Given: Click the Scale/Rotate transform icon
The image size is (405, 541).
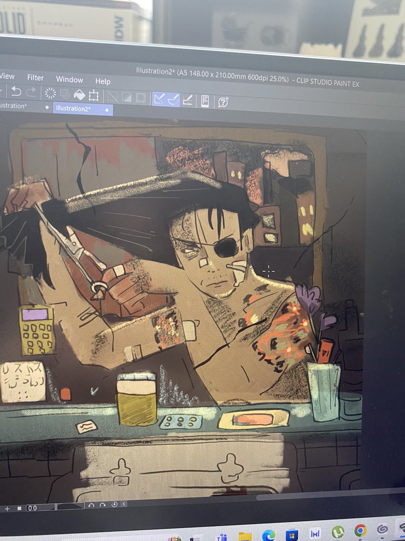Looking at the screenshot, I should 94,96.
